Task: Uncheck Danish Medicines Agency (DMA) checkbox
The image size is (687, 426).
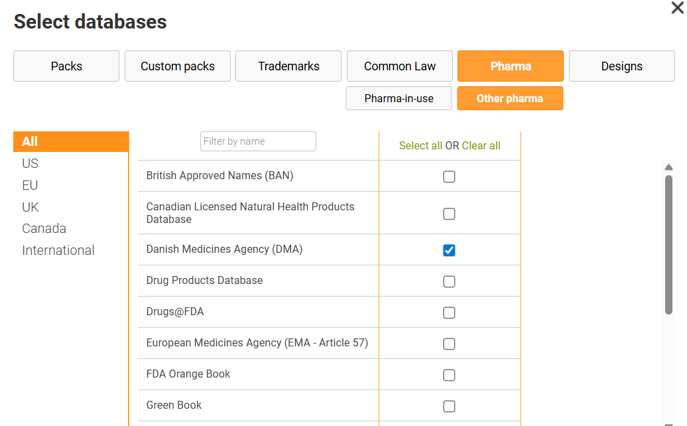Action: tap(449, 250)
